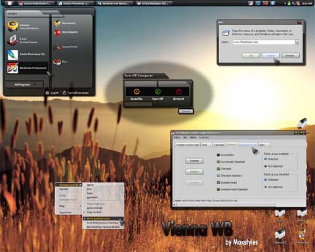Click the Open text field in Run
This screenshot has width=315, height=252.
click(x=264, y=42)
